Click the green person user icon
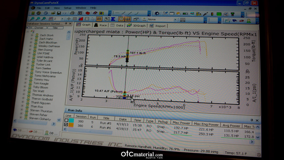 pos(249,21)
